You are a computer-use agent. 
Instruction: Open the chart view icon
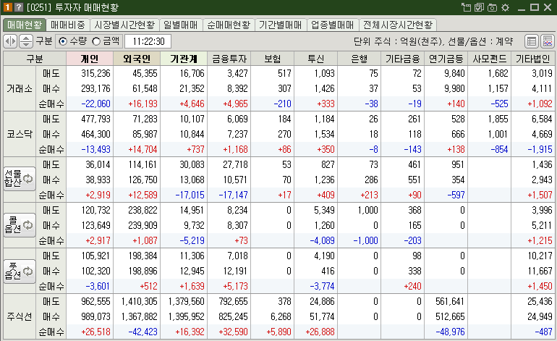point(548,41)
